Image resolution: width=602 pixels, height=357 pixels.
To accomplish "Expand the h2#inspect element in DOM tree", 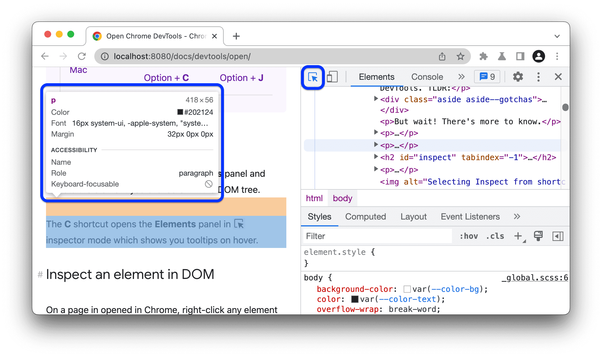I will (373, 158).
